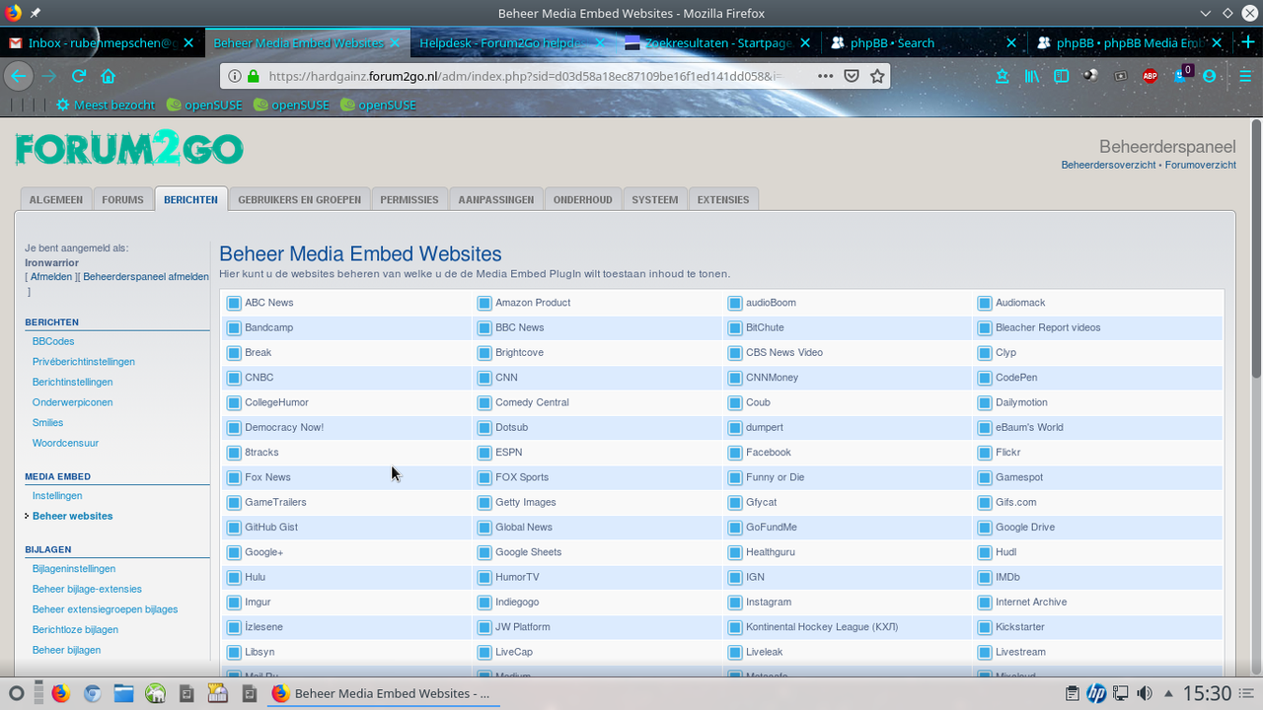Screen dimensions: 1263x710
Task: Close the Inbox Gmail tab
Action: point(188,42)
